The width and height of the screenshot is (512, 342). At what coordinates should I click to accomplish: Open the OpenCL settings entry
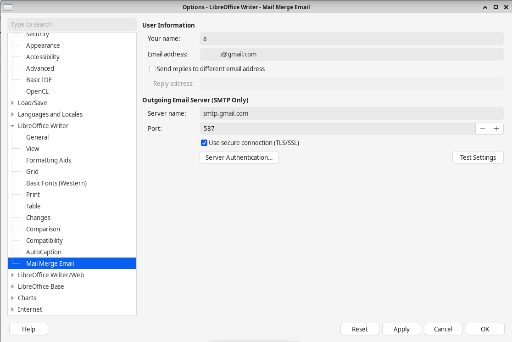37,91
